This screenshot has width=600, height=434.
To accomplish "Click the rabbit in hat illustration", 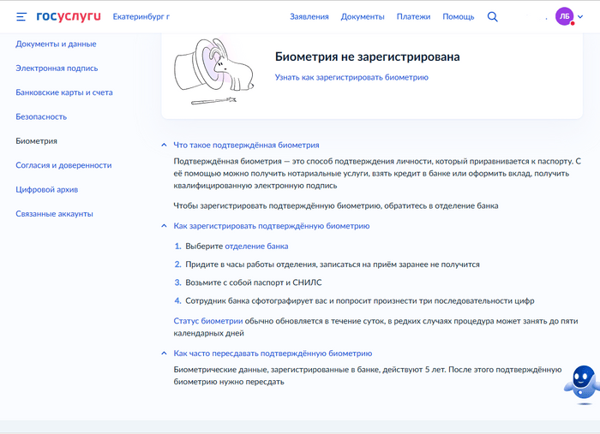I will (x=214, y=71).
